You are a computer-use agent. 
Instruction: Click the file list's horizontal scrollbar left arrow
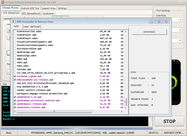15,111
